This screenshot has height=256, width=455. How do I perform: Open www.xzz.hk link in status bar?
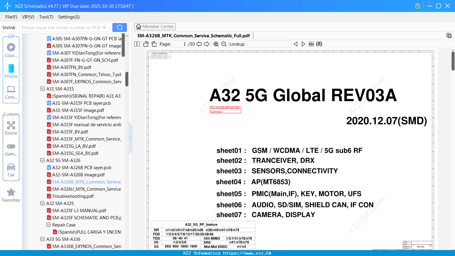tap(247, 253)
